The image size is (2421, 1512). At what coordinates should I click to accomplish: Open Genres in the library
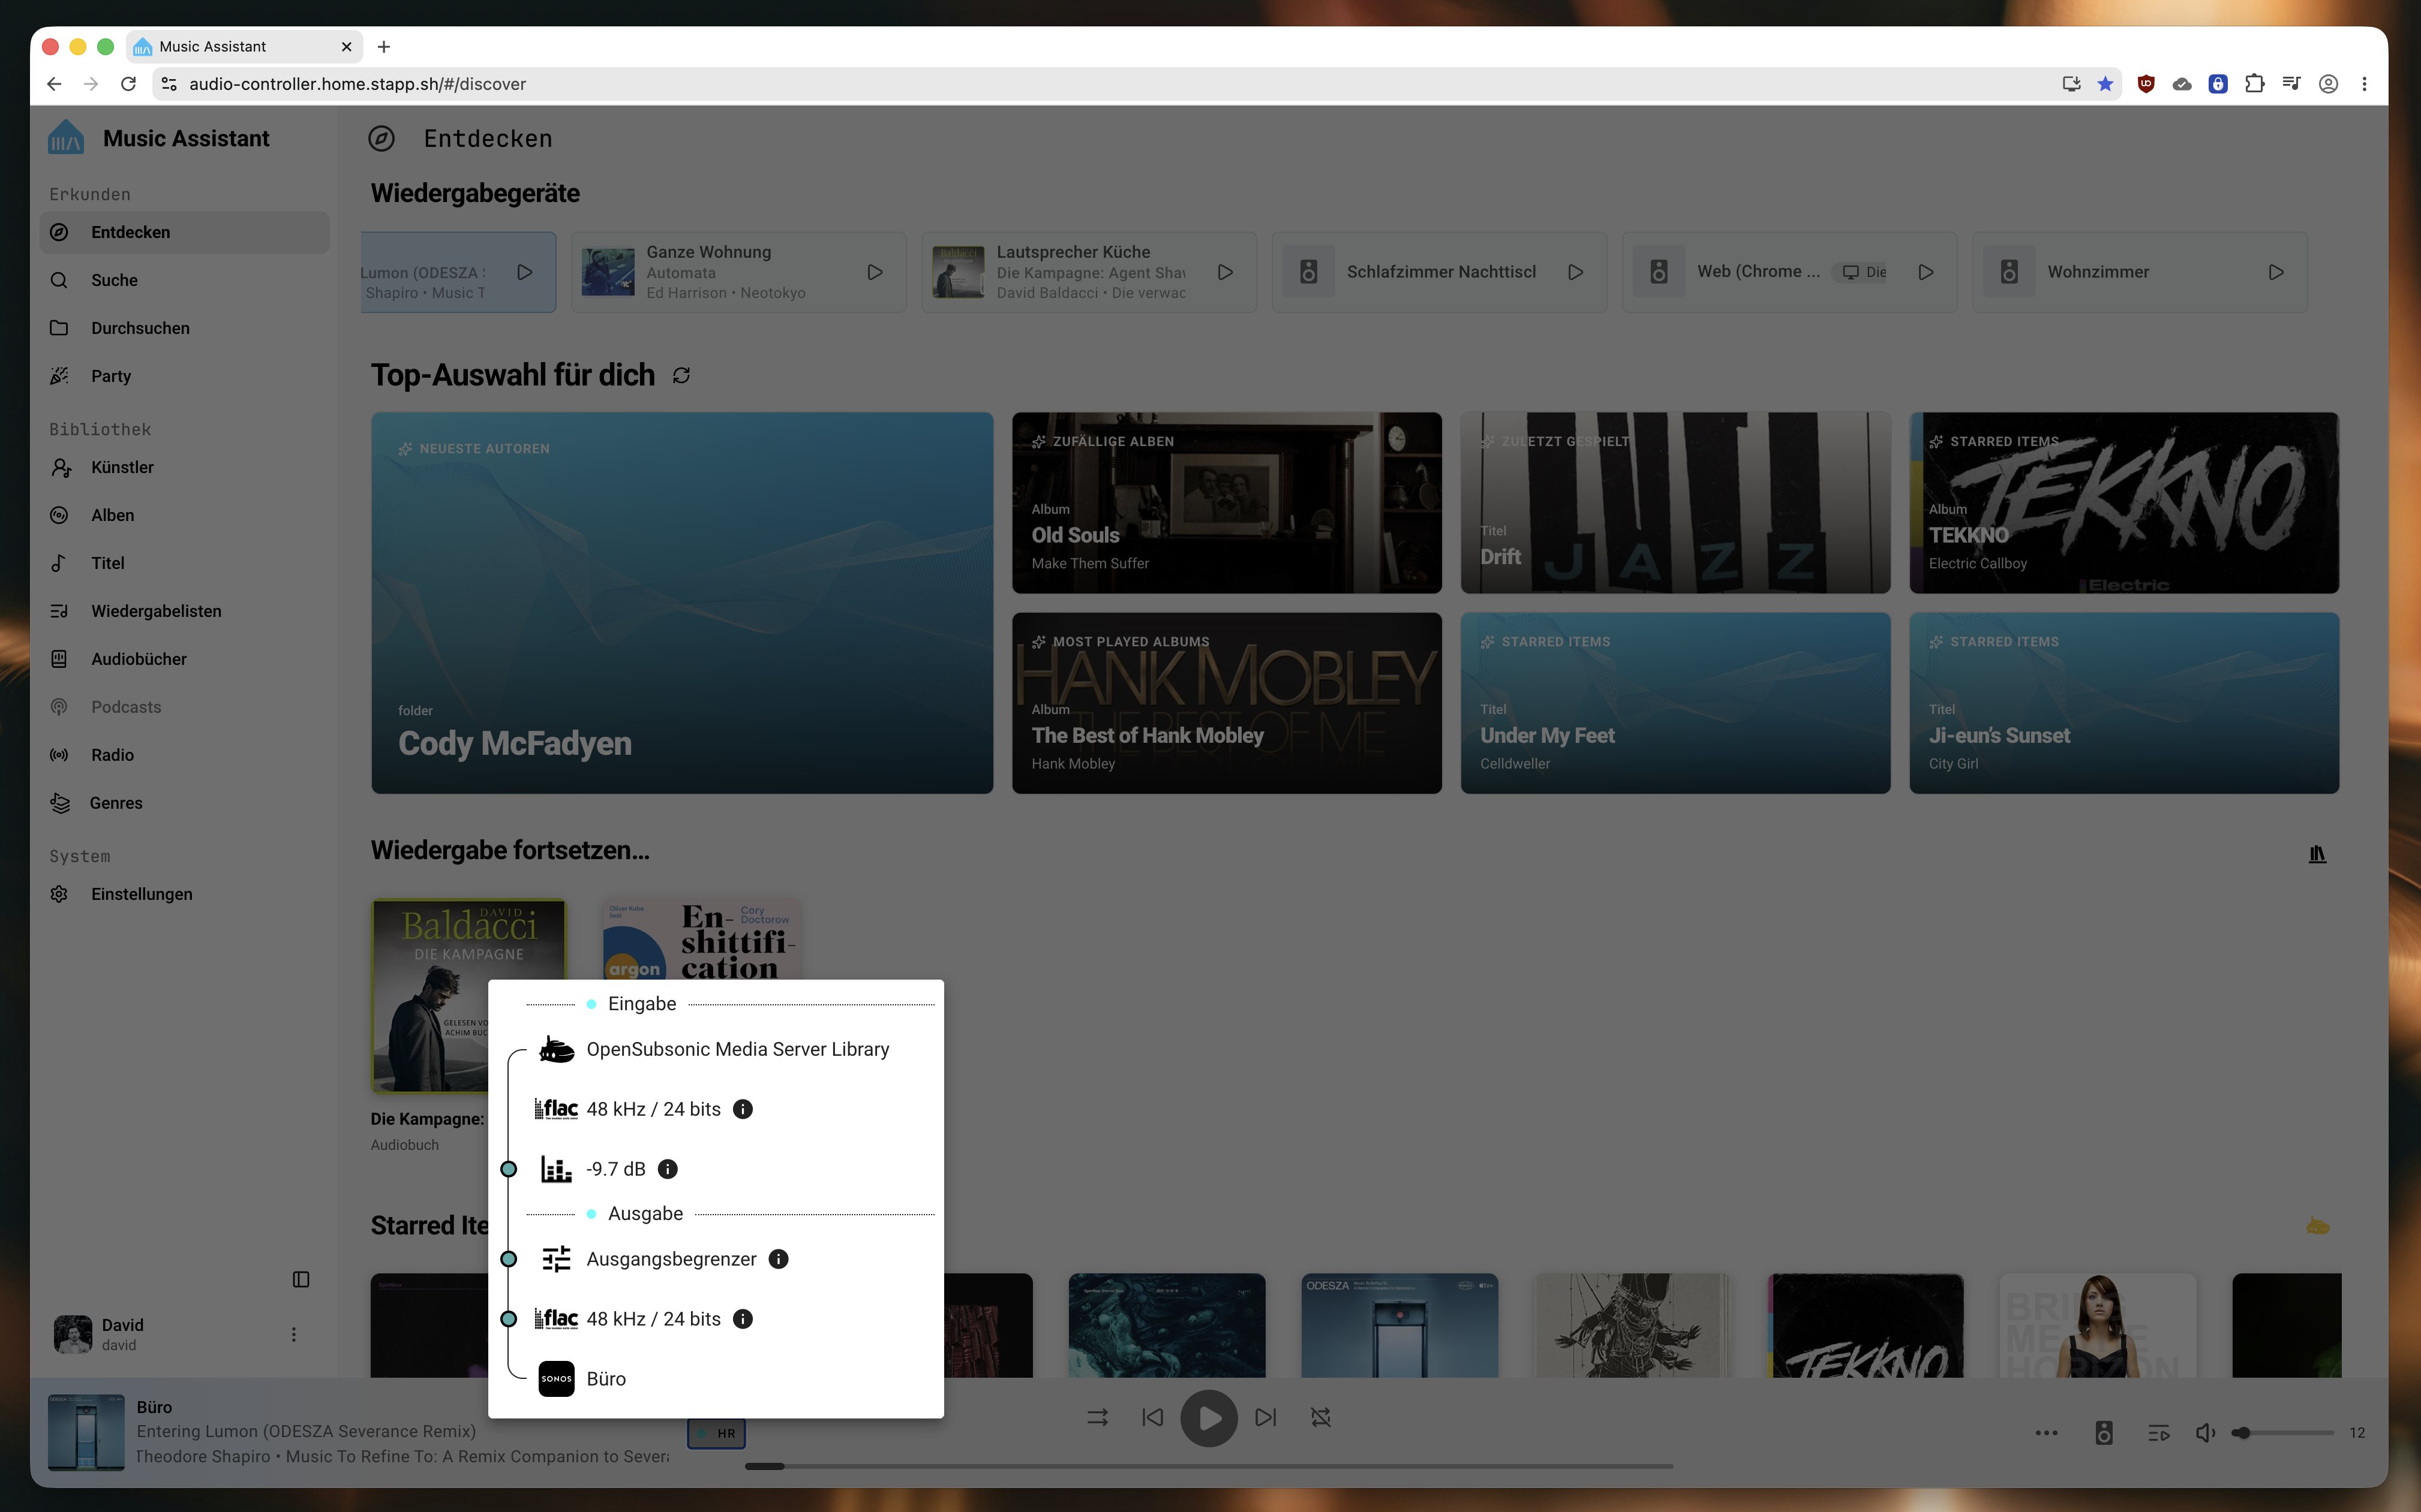click(184, 803)
